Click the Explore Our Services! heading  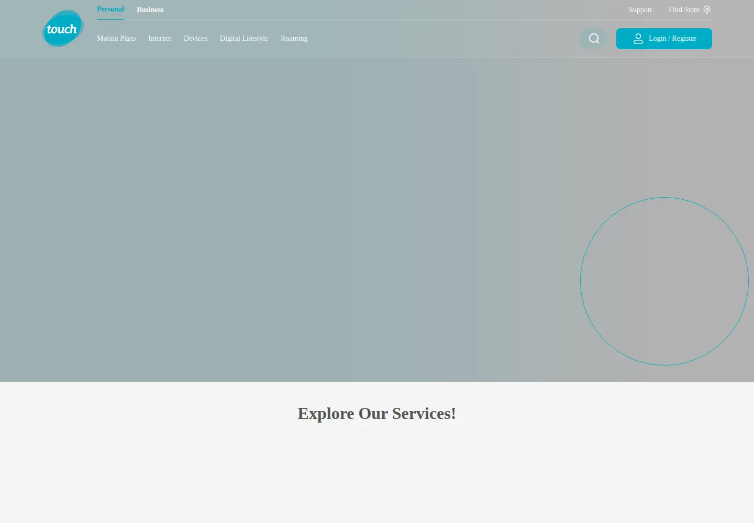pos(377,414)
